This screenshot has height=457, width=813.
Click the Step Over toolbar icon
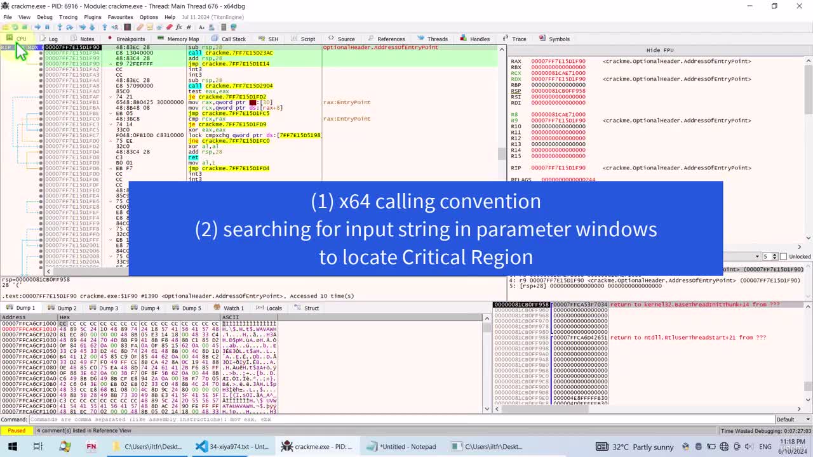pyautogui.click(x=69, y=27)
